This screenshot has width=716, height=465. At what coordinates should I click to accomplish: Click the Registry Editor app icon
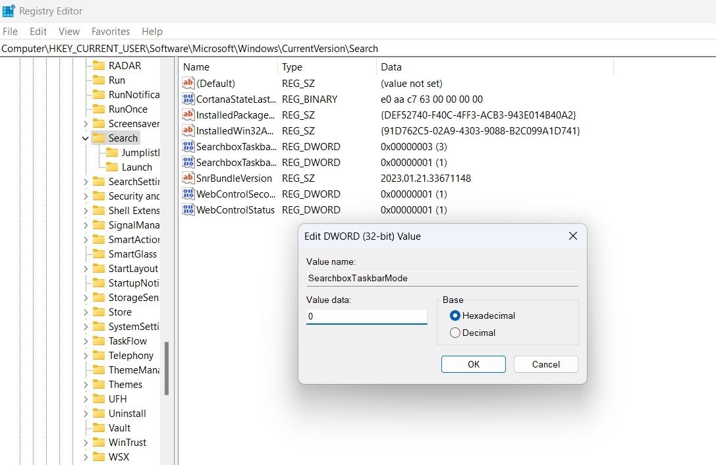coord(9,11)
